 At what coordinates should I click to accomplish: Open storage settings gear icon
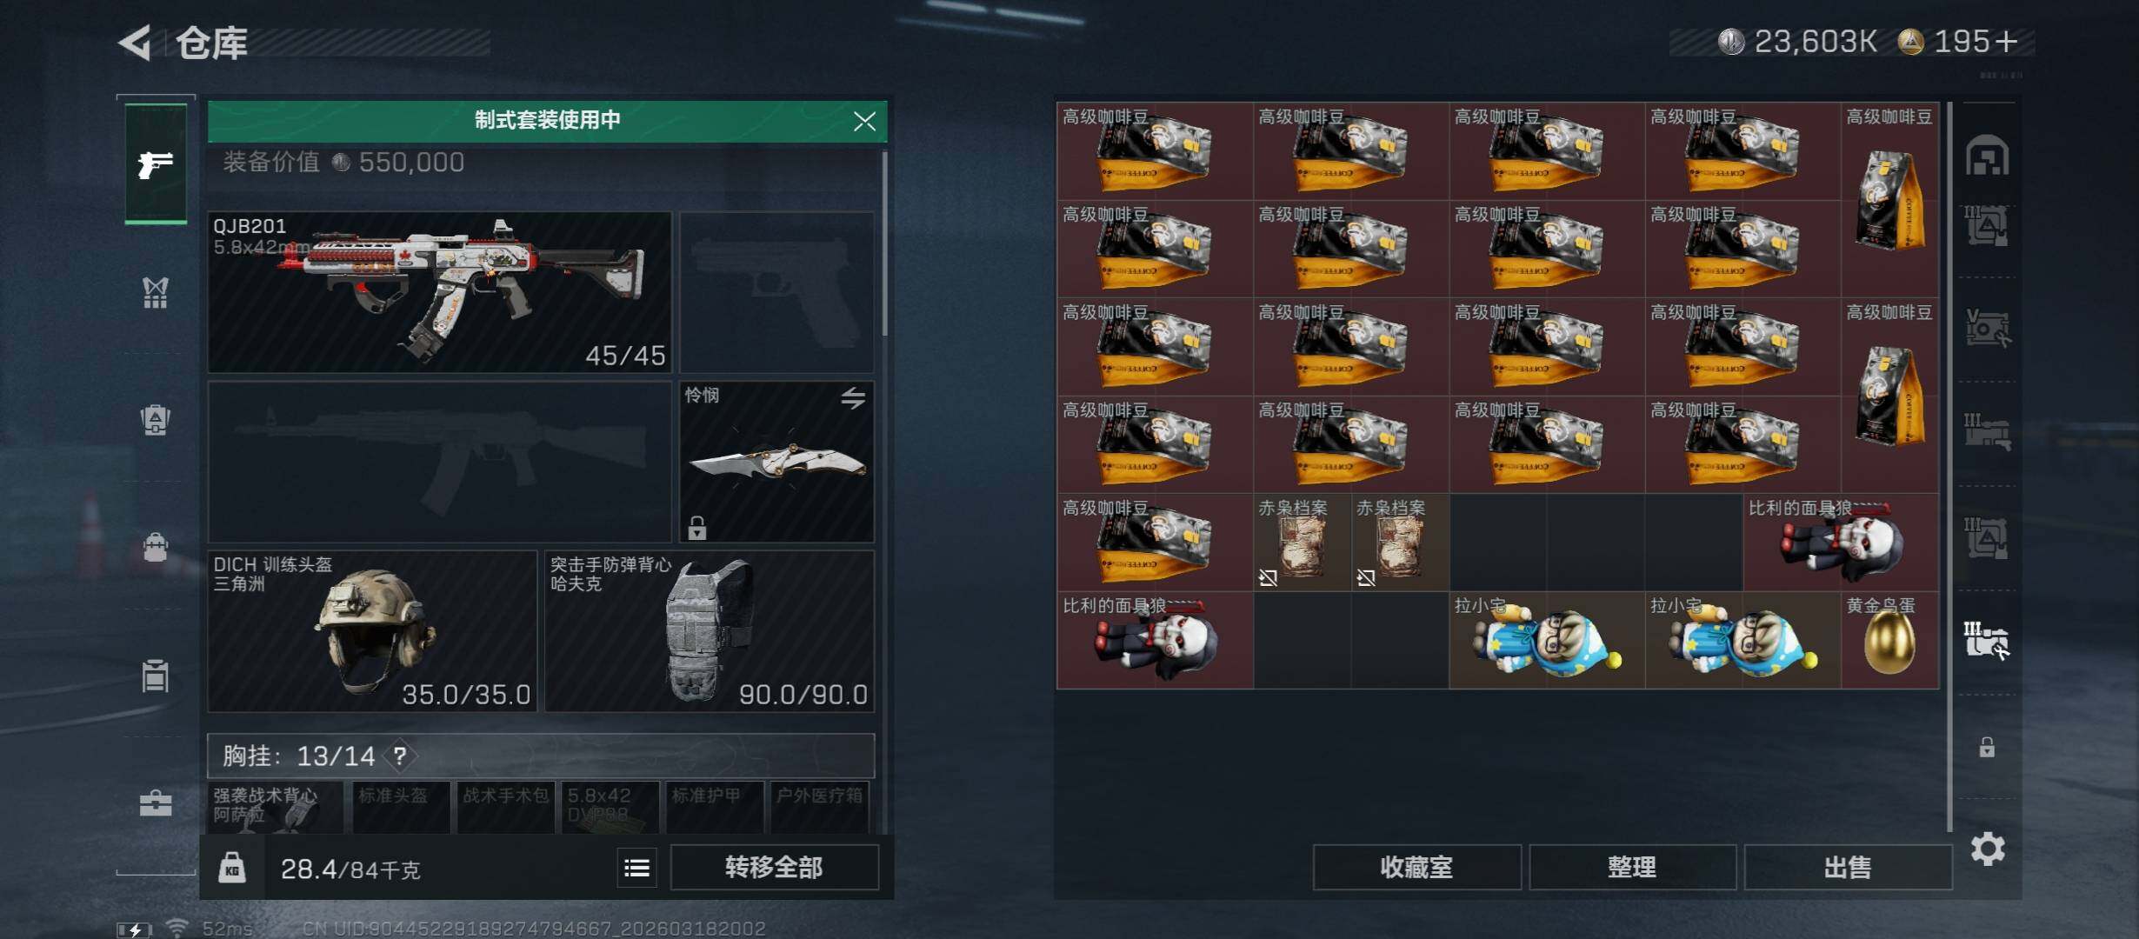coord(1988,849)
